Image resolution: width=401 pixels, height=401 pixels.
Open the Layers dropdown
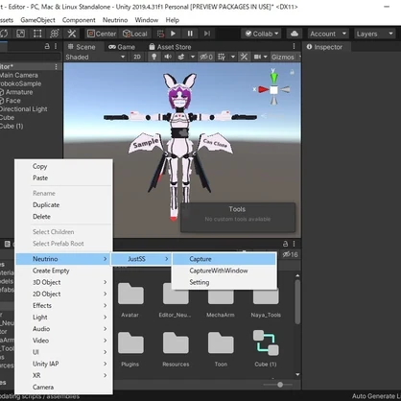[374, 34]
